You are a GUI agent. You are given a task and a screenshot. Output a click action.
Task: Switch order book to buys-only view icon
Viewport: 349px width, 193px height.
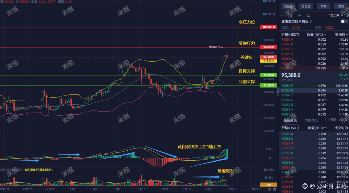(299, 15)
